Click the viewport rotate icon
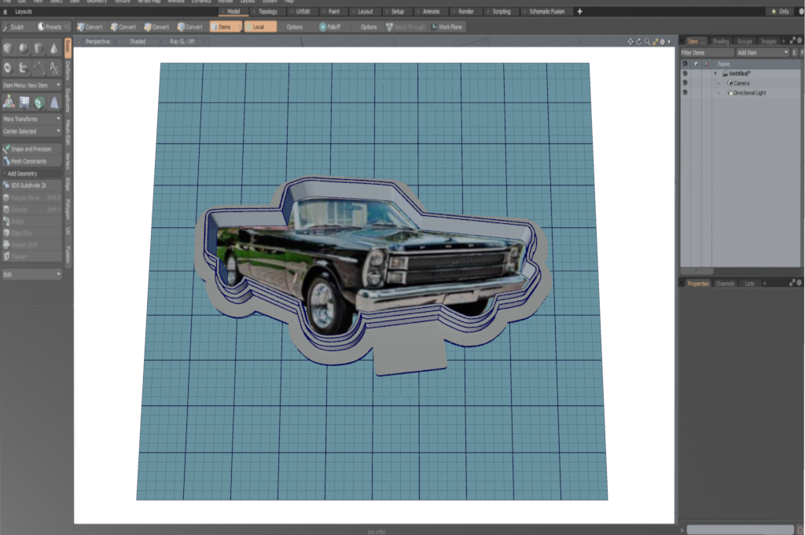Image resolution: width=805 pixels, height=535 pixels. click(x=638, y=42)
